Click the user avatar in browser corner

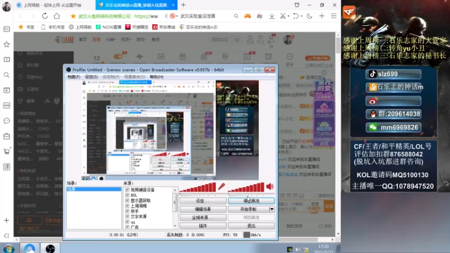point(6,6)
